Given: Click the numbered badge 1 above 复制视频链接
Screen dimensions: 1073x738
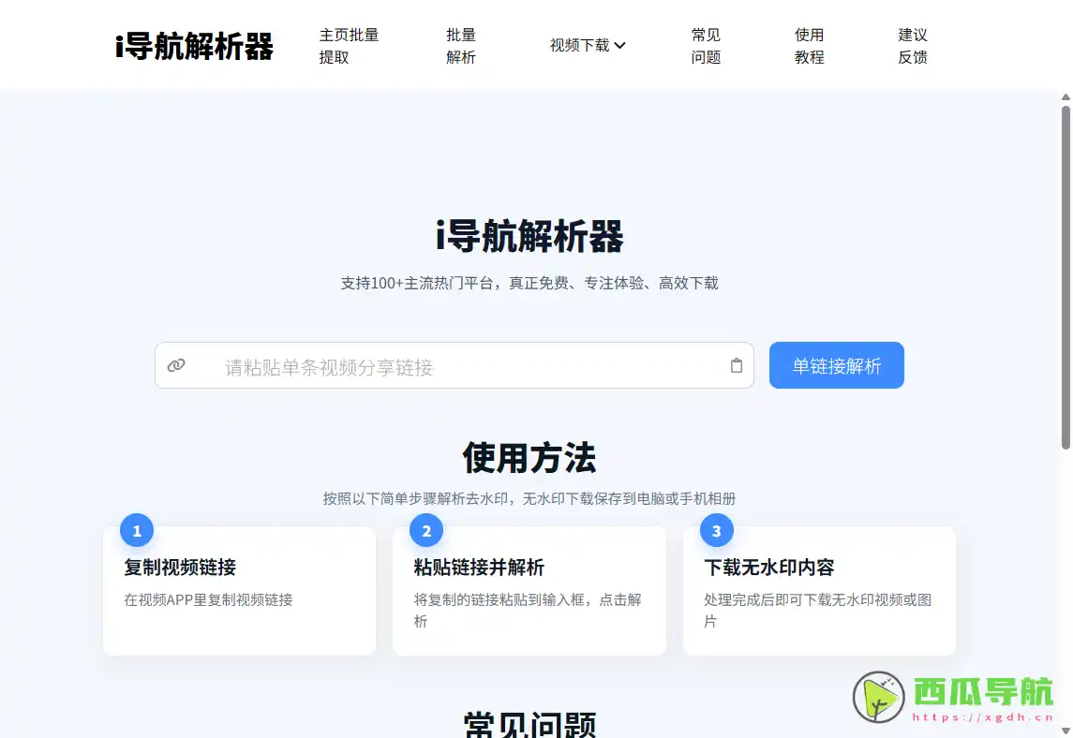Looking at the screenshot, I should click(135, 529).
